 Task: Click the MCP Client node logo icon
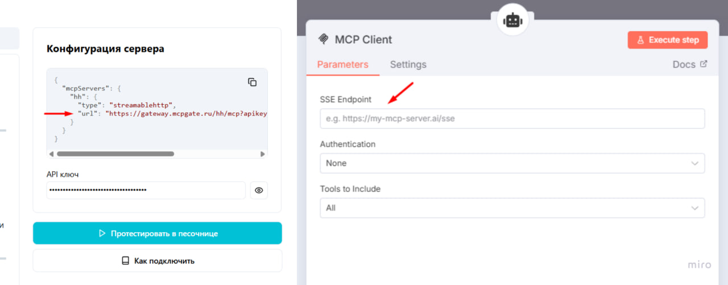click(x=324, y=39)
